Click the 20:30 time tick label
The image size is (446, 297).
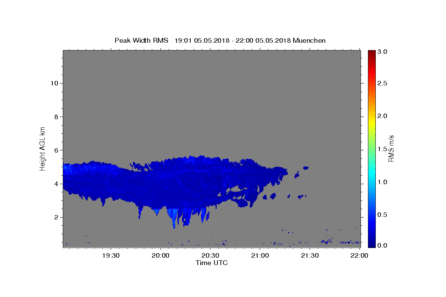(x=210, y=255)
